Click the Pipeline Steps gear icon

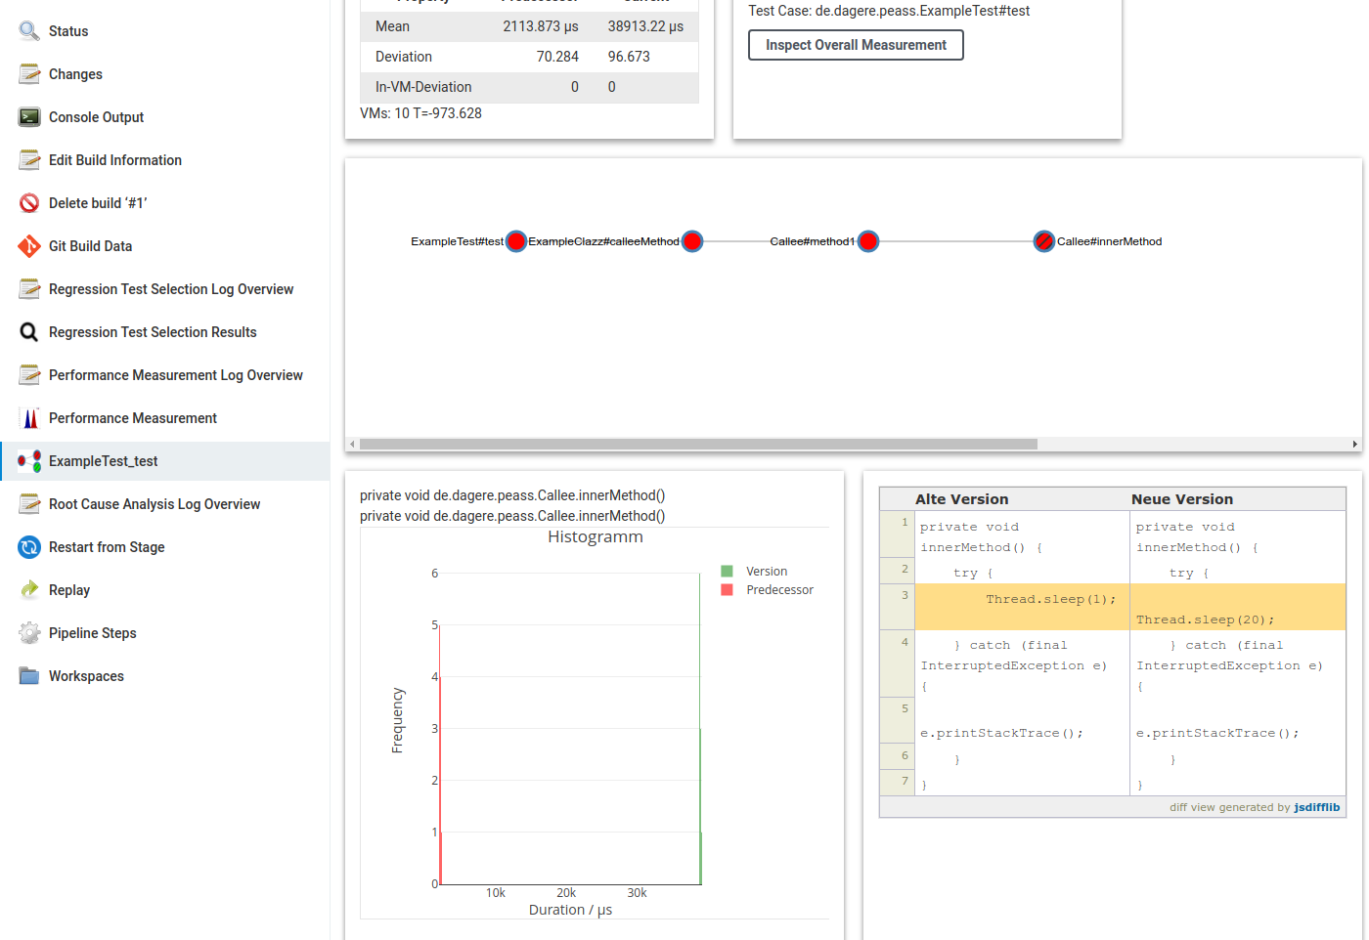[29, 633]
